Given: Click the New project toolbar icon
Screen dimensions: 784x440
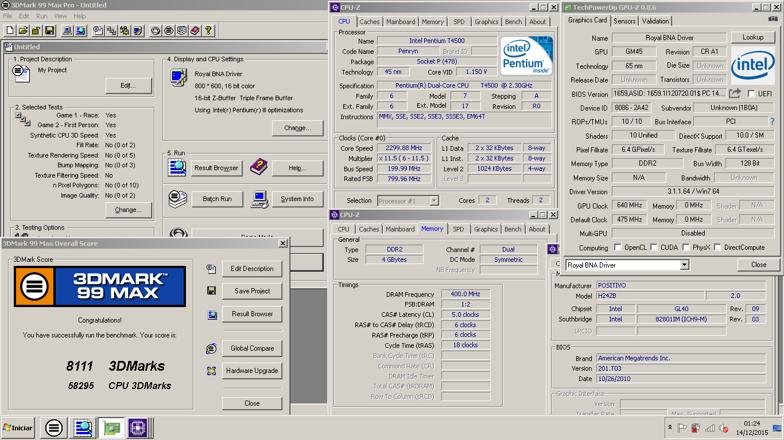Looking at the screenshot, I should pos(10,30).
